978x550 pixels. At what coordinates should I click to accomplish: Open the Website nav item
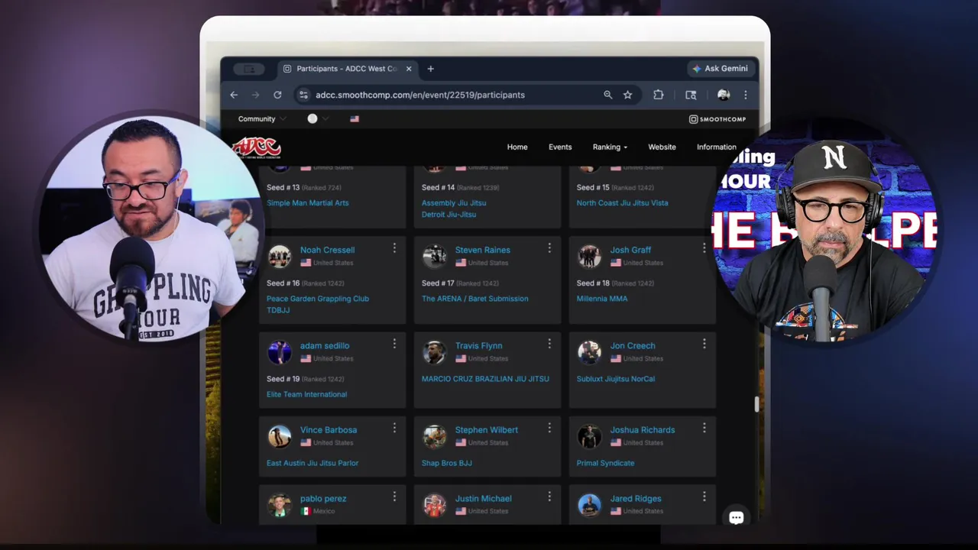(662, 147)
